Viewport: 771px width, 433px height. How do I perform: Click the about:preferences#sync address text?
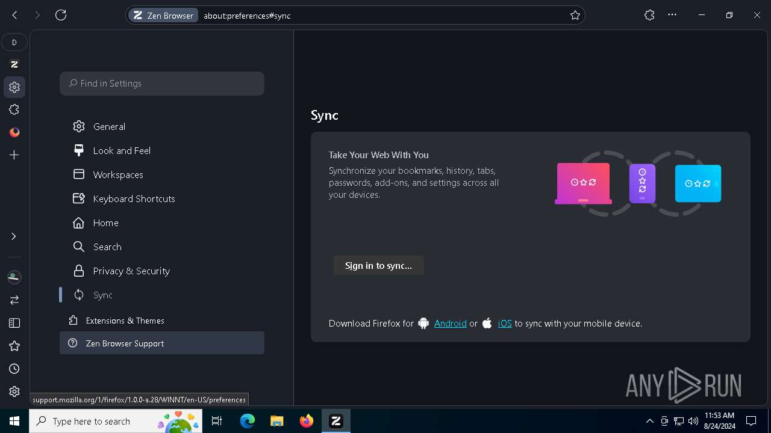[247, 16]
